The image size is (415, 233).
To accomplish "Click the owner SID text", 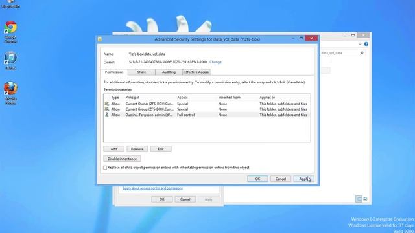I will coord(168,62).
